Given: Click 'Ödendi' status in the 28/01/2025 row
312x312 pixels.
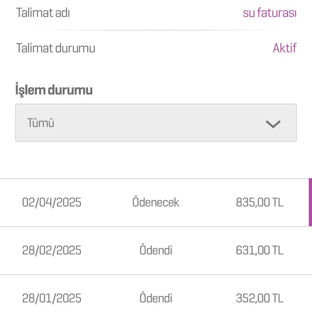Looking at the screenshot, I should pyautogui.click(x=156, y=299).
